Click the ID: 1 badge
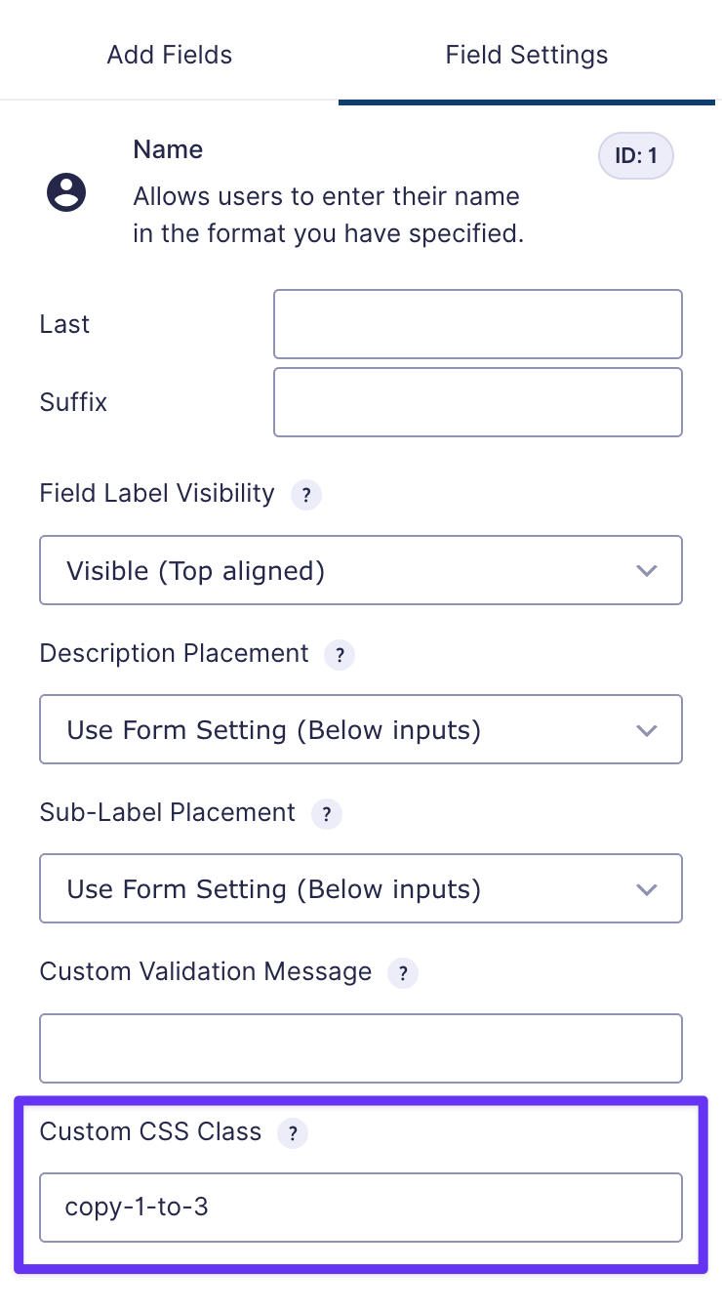Screen dimensions: 722x1311 (x=636, y=156)
